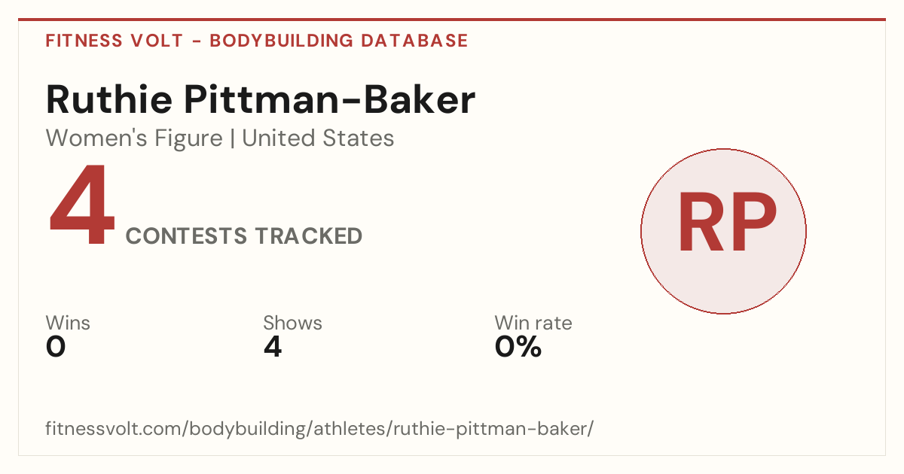Click the Wins stat label
The height and width of the screenshot is (474, 904).
(x=68, y=324)
